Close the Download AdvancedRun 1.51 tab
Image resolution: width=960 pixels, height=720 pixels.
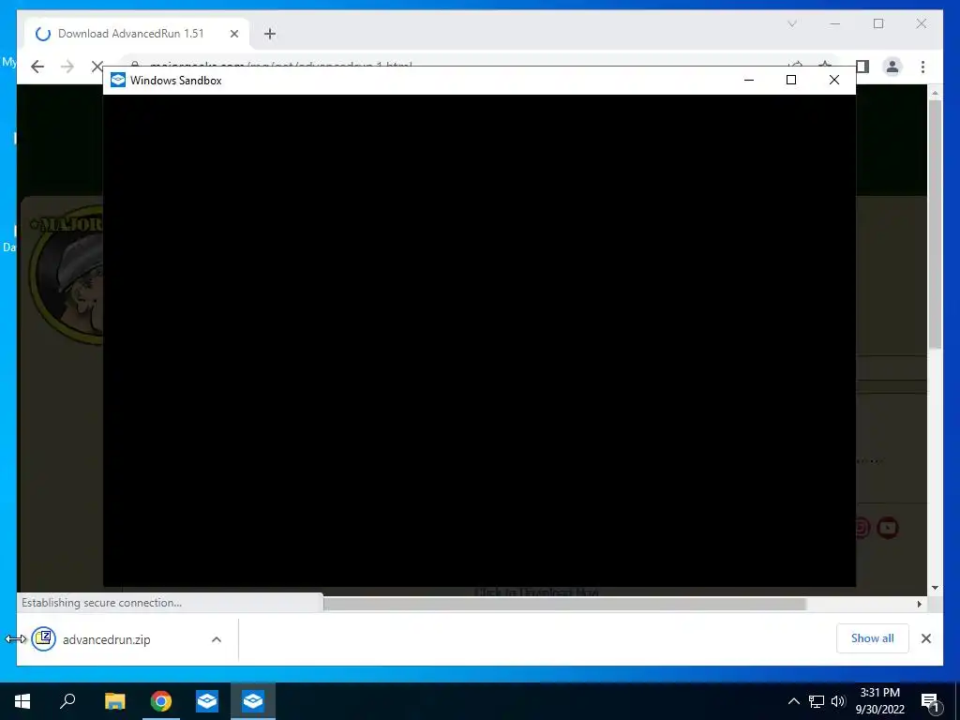pyautogui.click(x=233, y=34)
